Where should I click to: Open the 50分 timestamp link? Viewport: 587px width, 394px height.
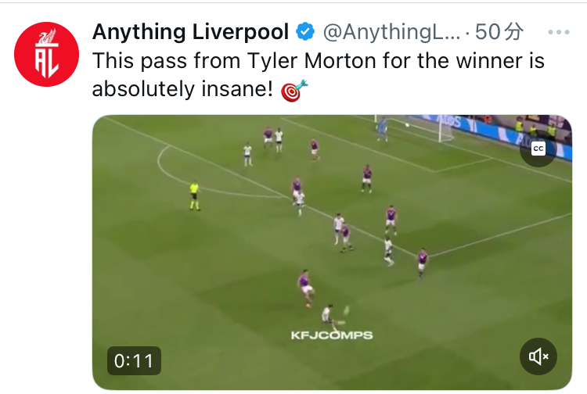pos(499,32)
